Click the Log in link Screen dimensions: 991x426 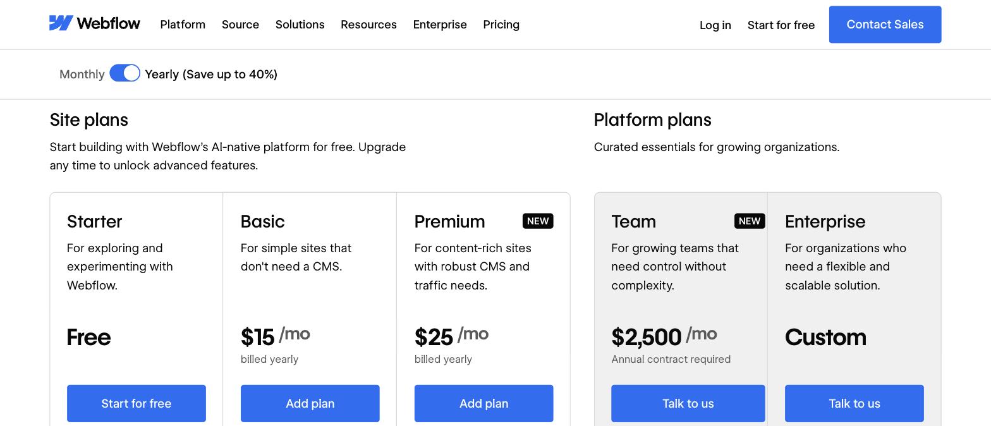(715, 25)
